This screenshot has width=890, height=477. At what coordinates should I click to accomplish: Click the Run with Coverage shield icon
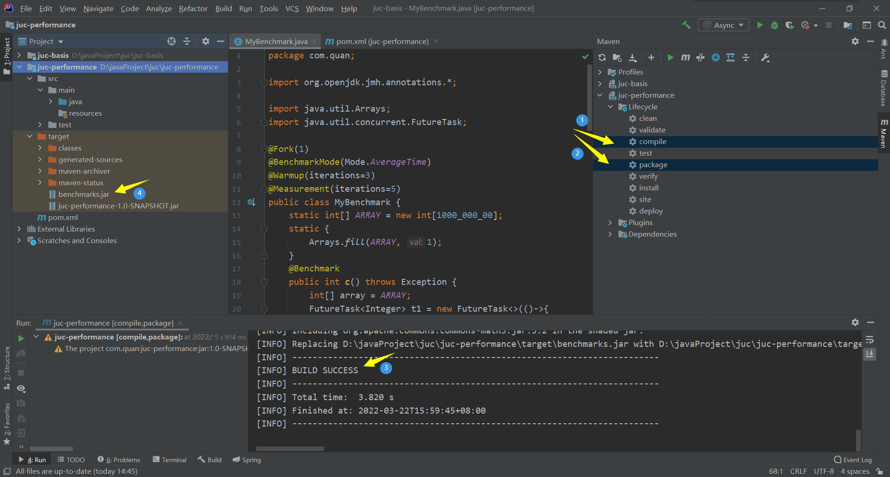point(790,25)
